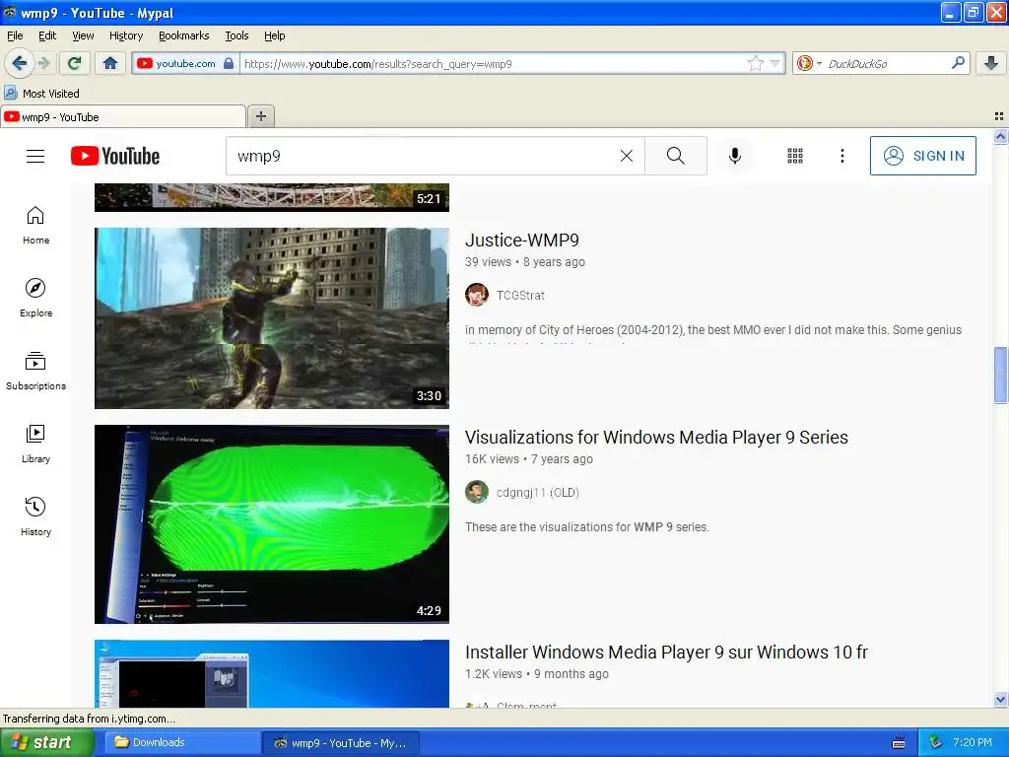Click the browser address URL field

pos(493,64)
